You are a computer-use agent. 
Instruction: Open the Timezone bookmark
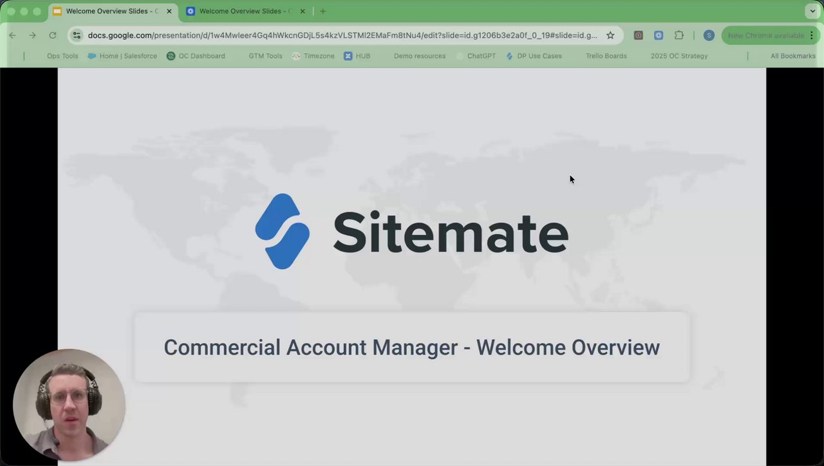[x=314, y=56]
